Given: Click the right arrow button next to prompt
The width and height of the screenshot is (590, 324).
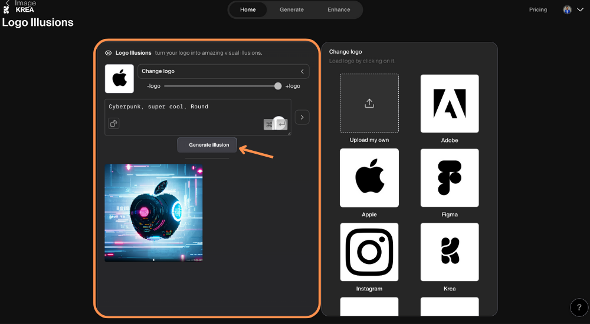Looking at the screenshot, I should [302, 117].
